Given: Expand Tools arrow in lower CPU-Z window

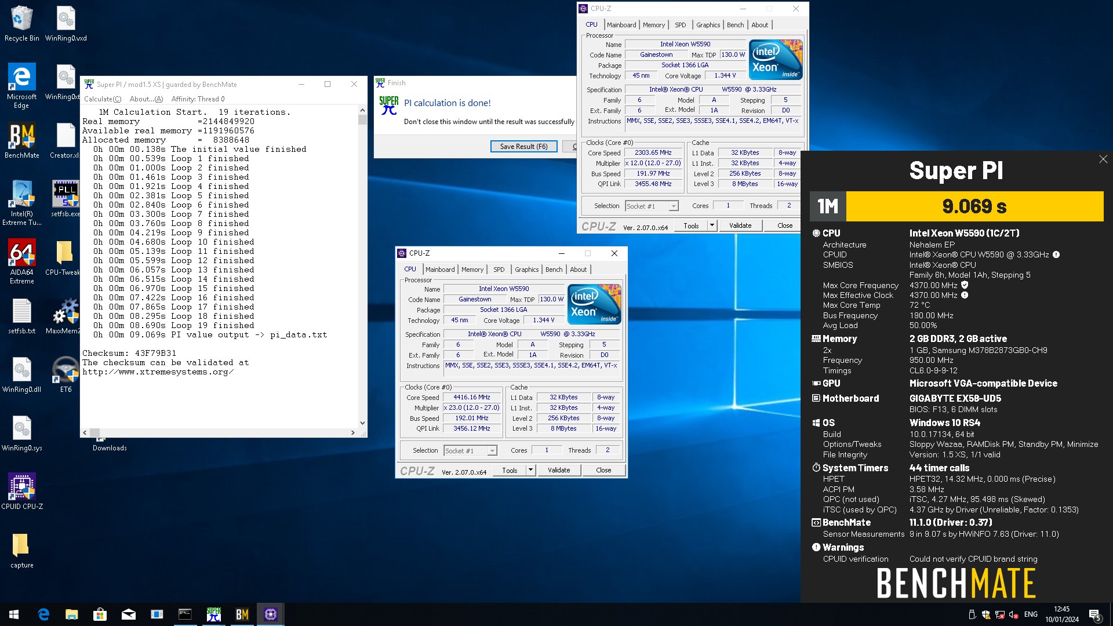Looking at the screenshot, I should click(530, 470).
